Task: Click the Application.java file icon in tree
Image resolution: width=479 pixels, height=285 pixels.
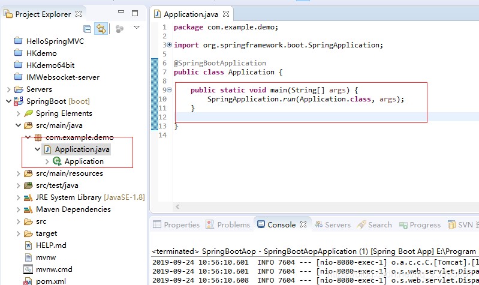Action: pos(47,149)
